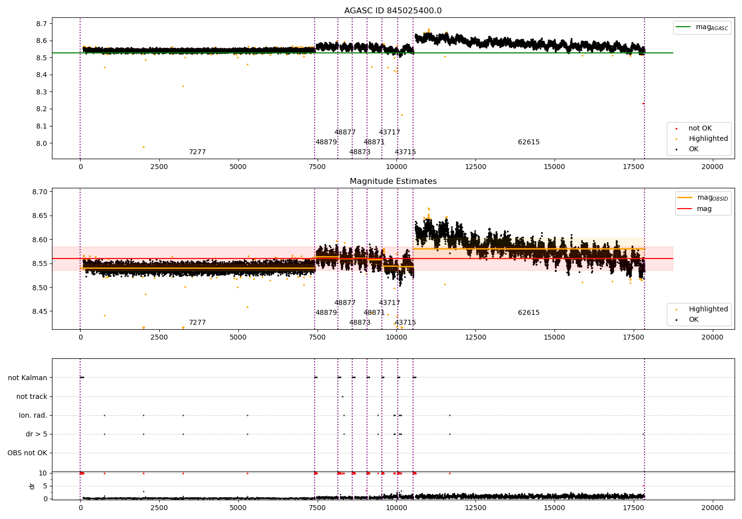Select the orange mag OBSID legend entry
The image size is (742, 519).
(703, 198)
